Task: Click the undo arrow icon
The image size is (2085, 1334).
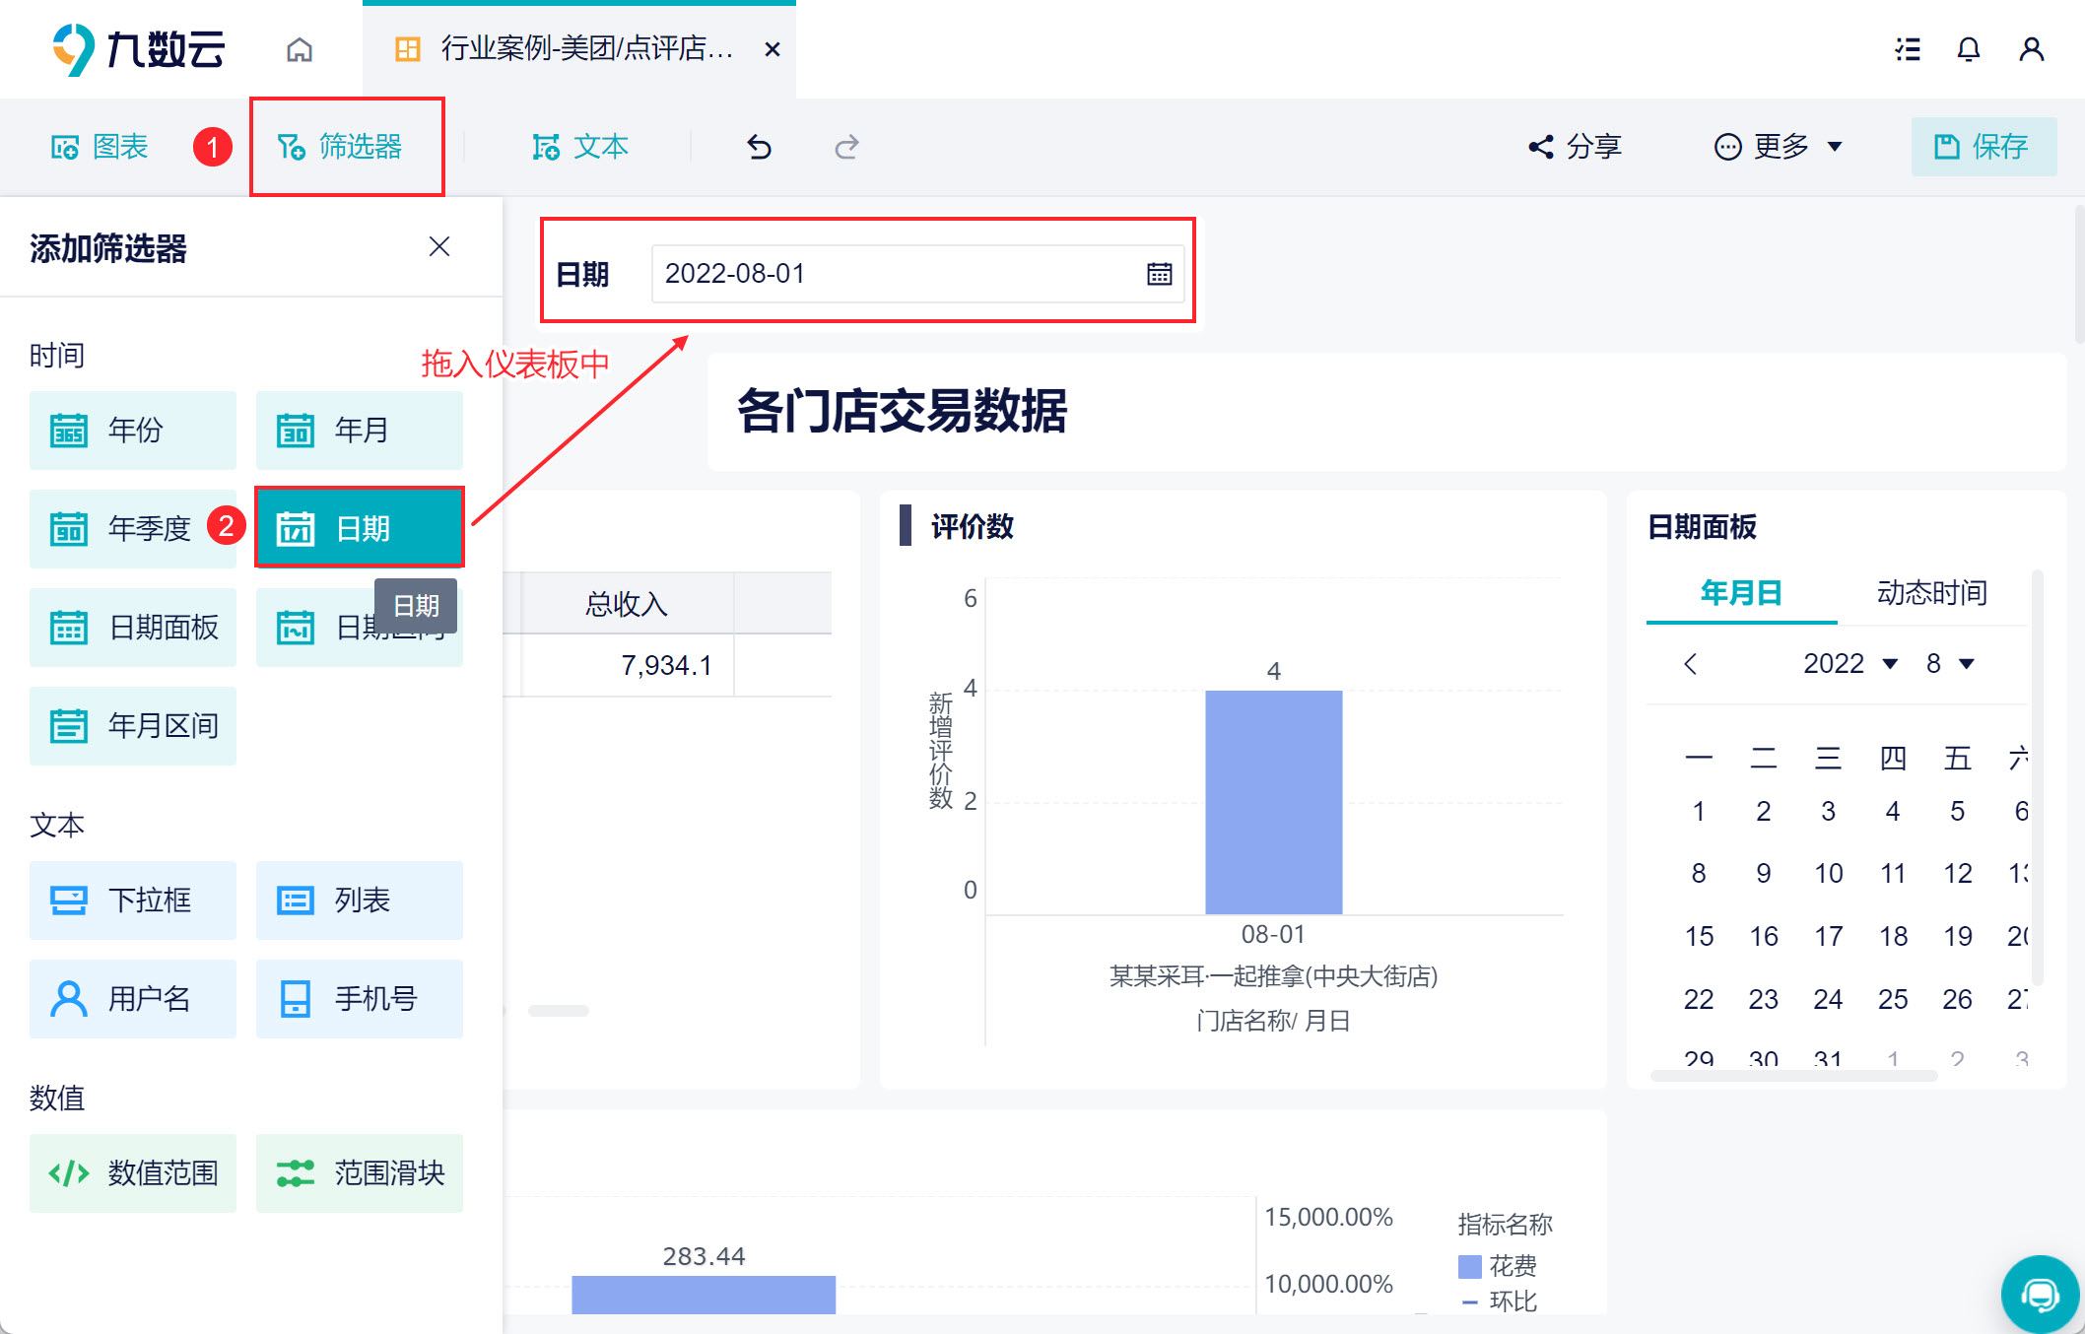Action: tap(759, 147)
